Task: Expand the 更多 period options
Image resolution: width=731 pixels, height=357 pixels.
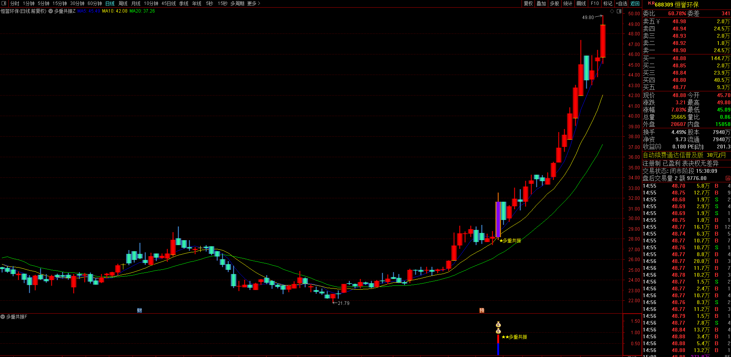Action: 254,3
